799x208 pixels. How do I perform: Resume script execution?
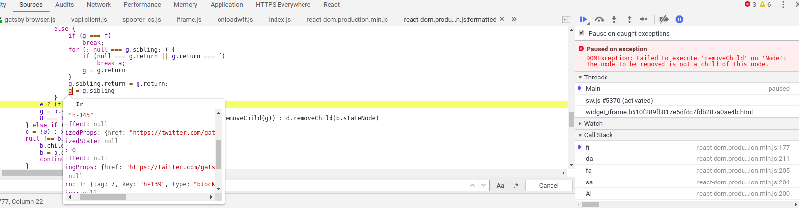pos(584,19)
